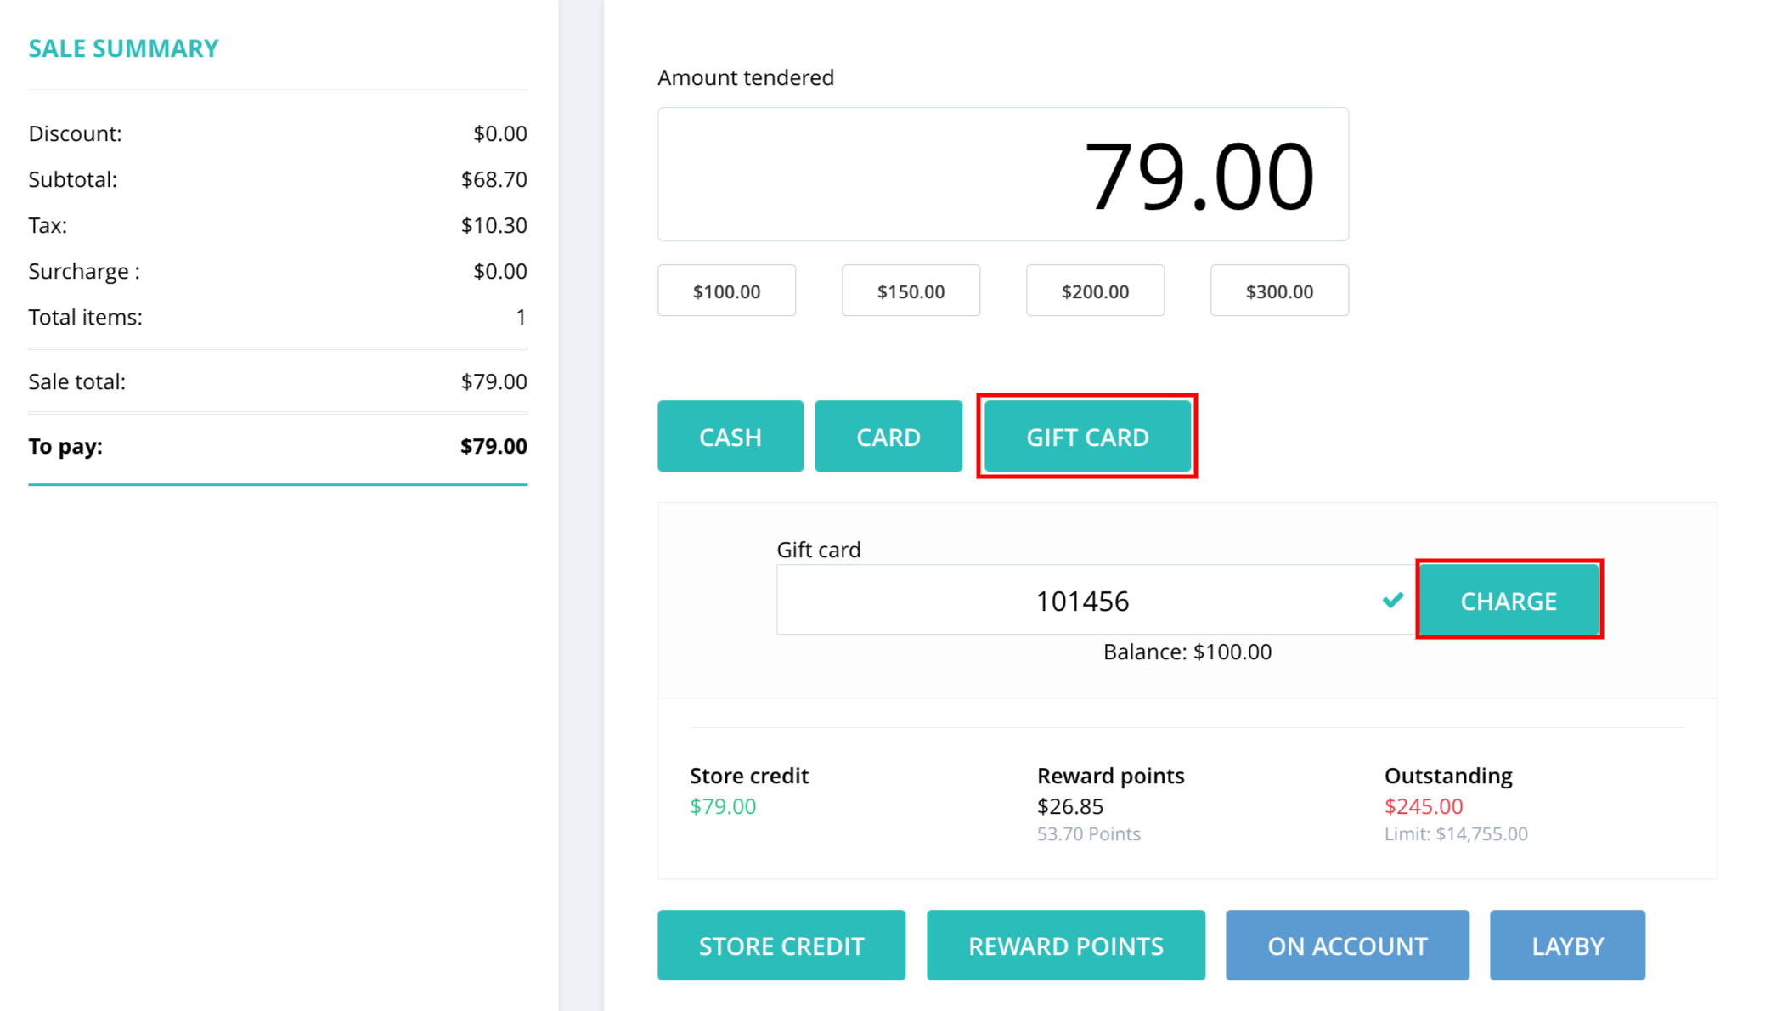Click the Amount tendered field showing 79.00

pyautogui.click(x=1003, y=174)
